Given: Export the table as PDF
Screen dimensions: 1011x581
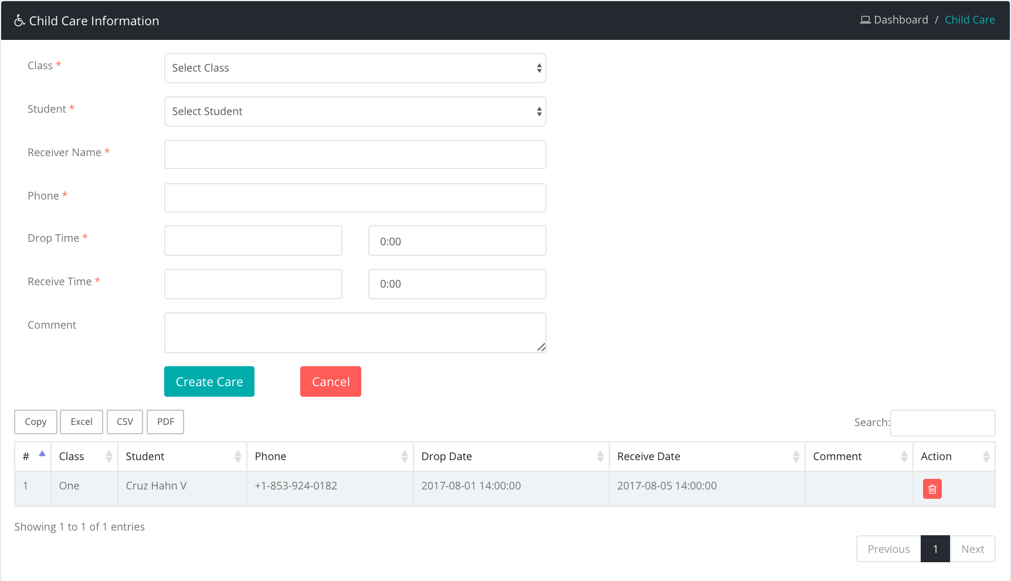Looking at the screenshot, I should click(x=165, y=422).
